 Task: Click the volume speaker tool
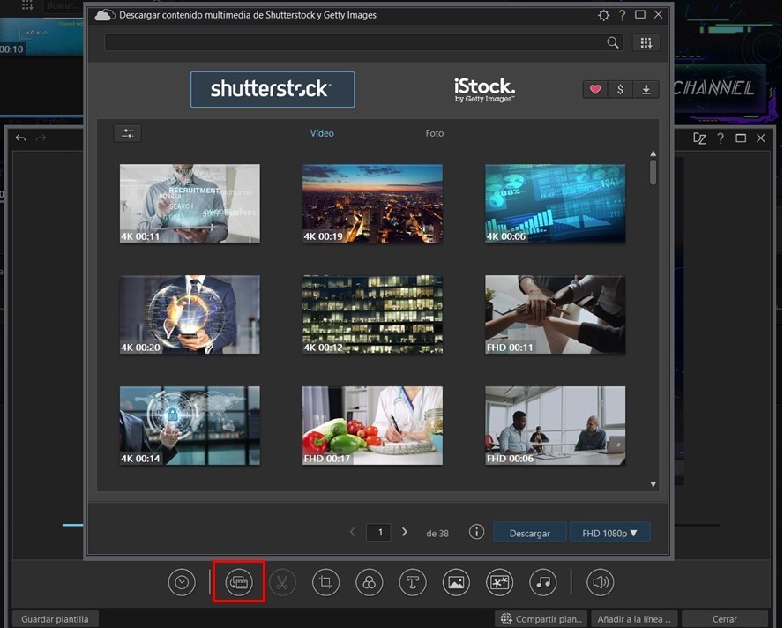600,582
